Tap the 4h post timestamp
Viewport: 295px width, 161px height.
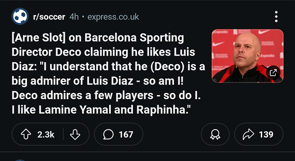click(74, 17)
